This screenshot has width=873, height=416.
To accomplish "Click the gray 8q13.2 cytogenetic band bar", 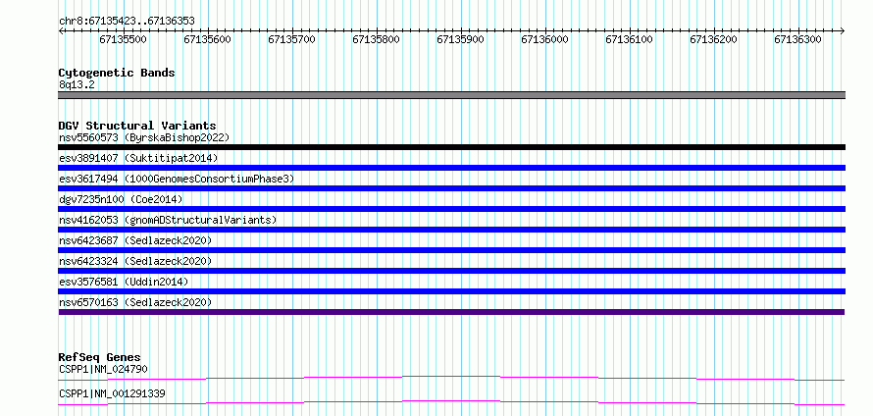I will click(451, 95).
